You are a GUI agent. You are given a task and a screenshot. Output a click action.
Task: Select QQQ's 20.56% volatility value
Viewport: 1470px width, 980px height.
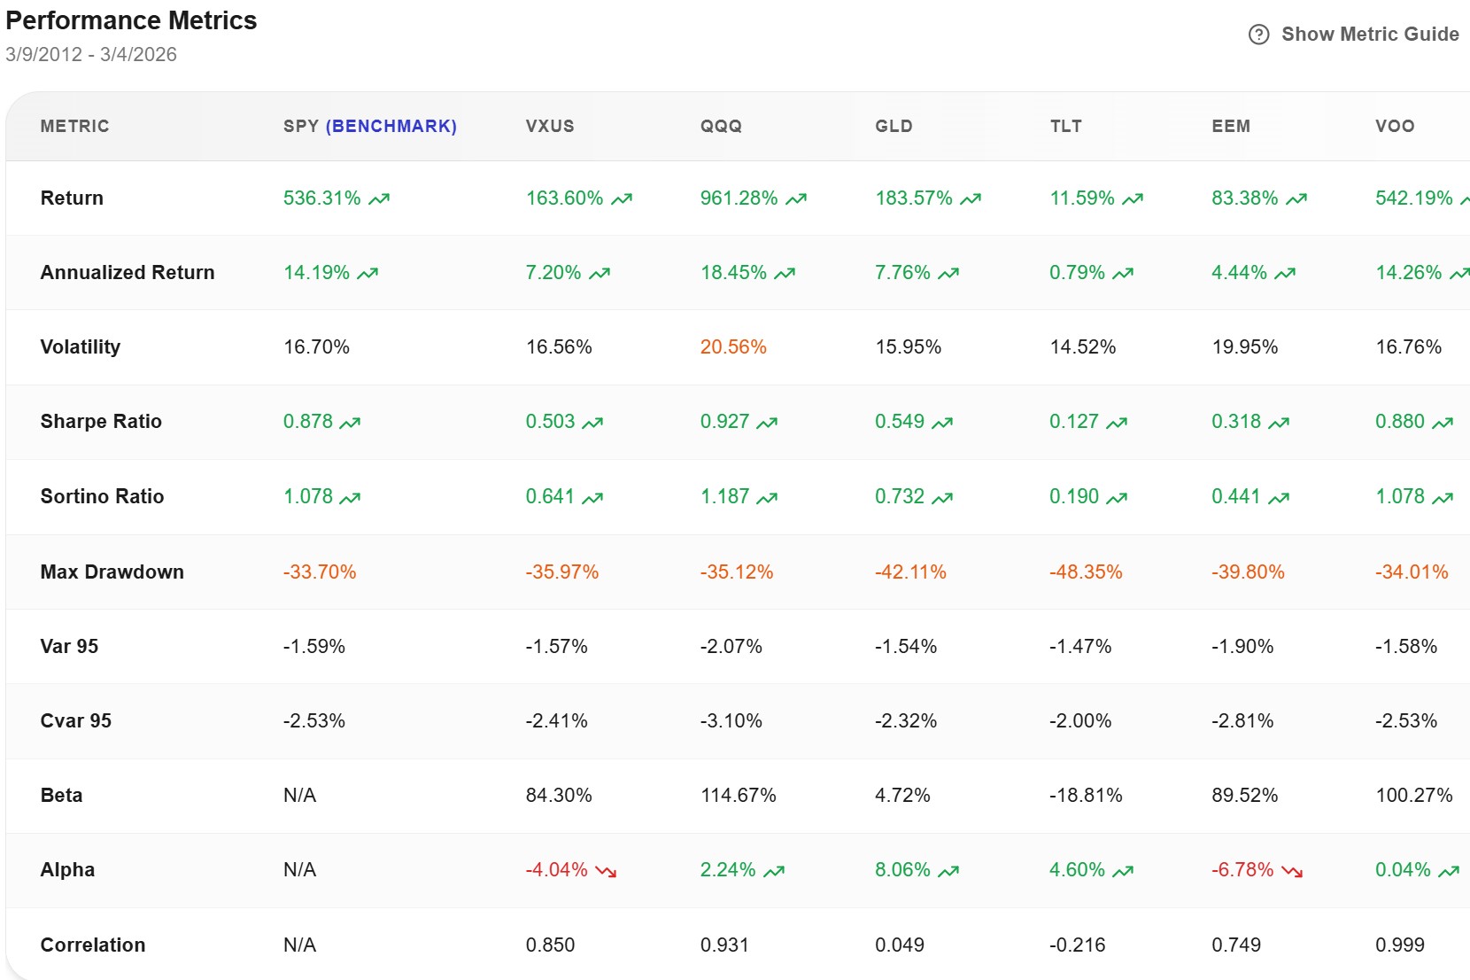[x=732, y=347]
